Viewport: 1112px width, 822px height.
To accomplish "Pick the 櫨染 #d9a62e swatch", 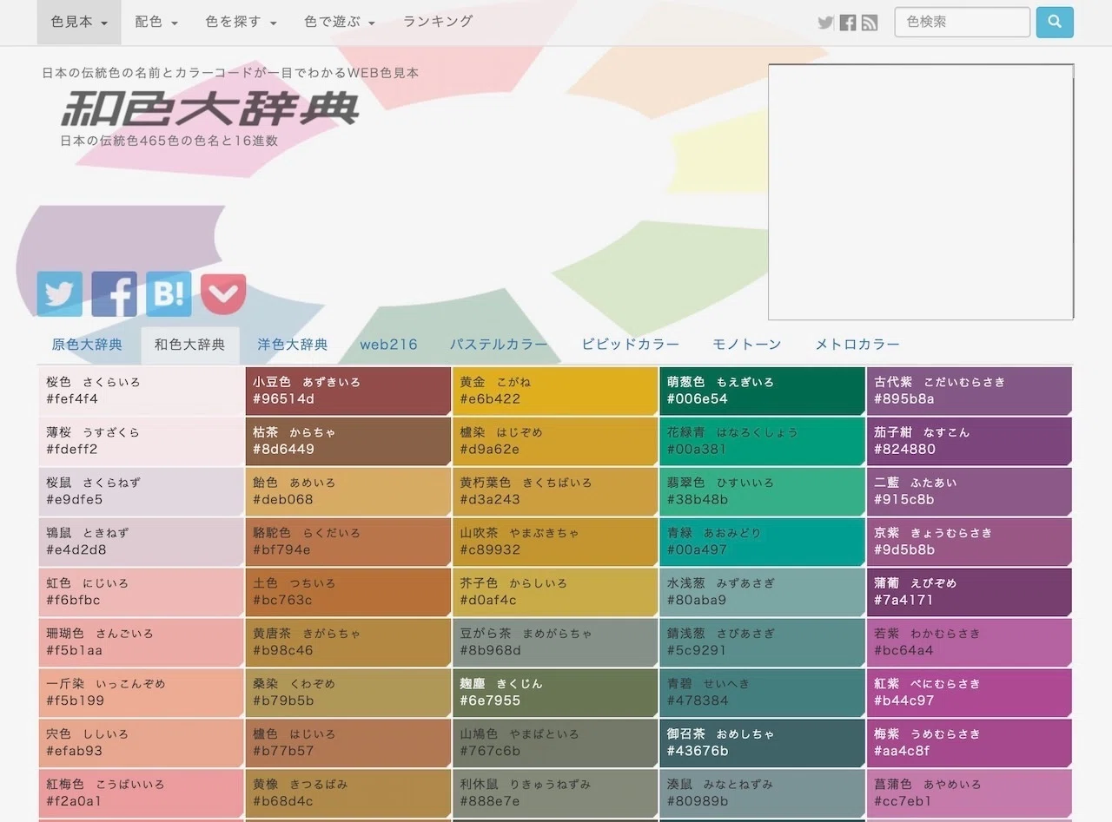I will 555,441.
